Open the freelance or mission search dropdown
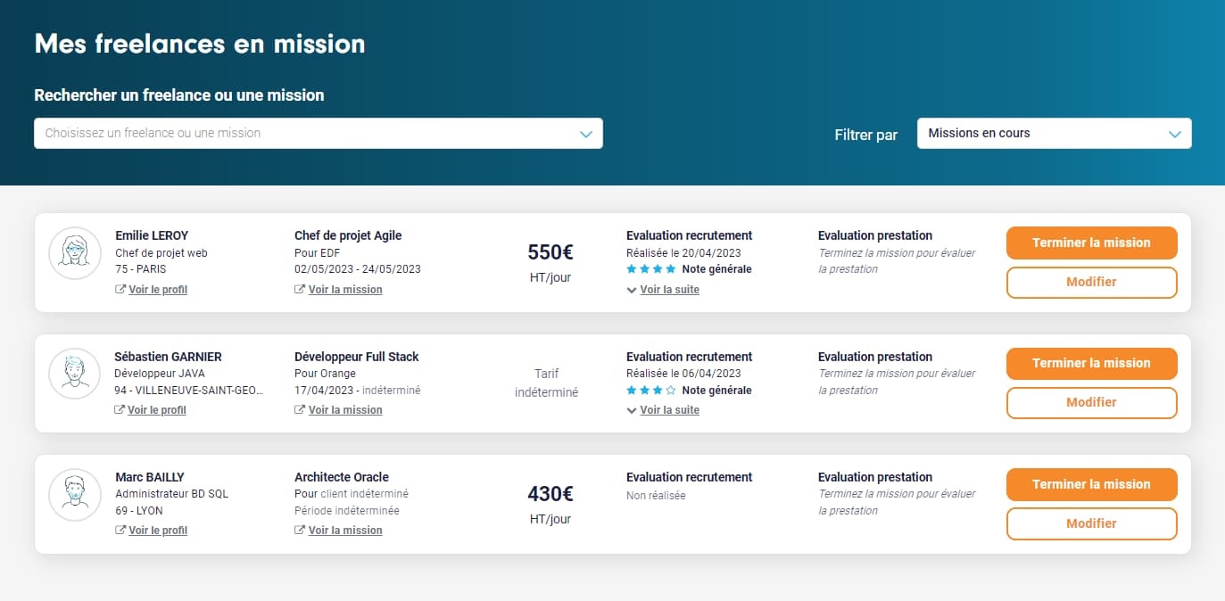 pyautogui.click(x=318, y=134)
